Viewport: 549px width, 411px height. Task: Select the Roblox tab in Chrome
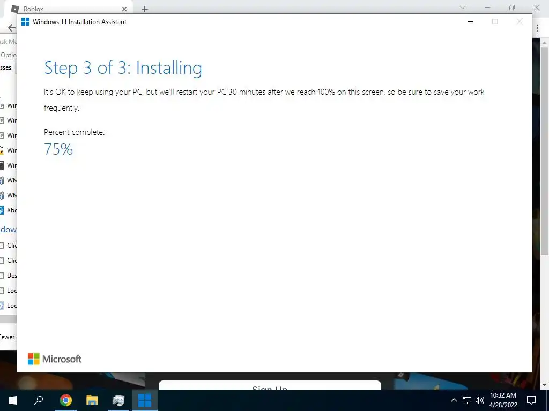tap(68, 9)
